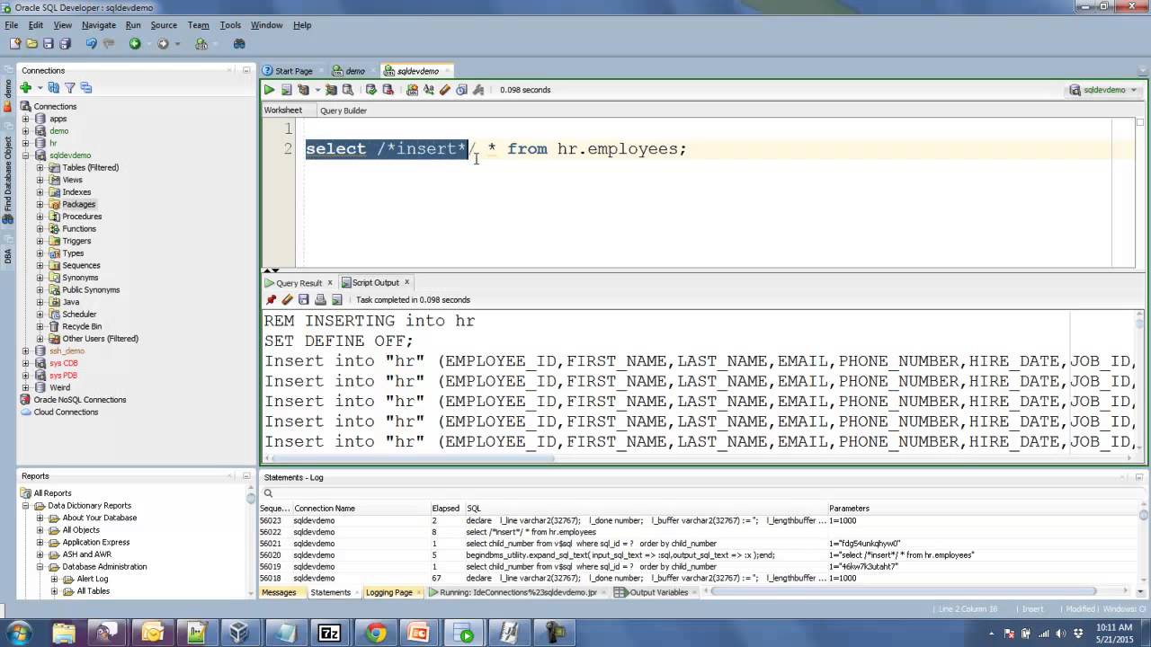Click the filter funnel icon in Connections panel
The image size is (1151, 647).
pos(69,88)
